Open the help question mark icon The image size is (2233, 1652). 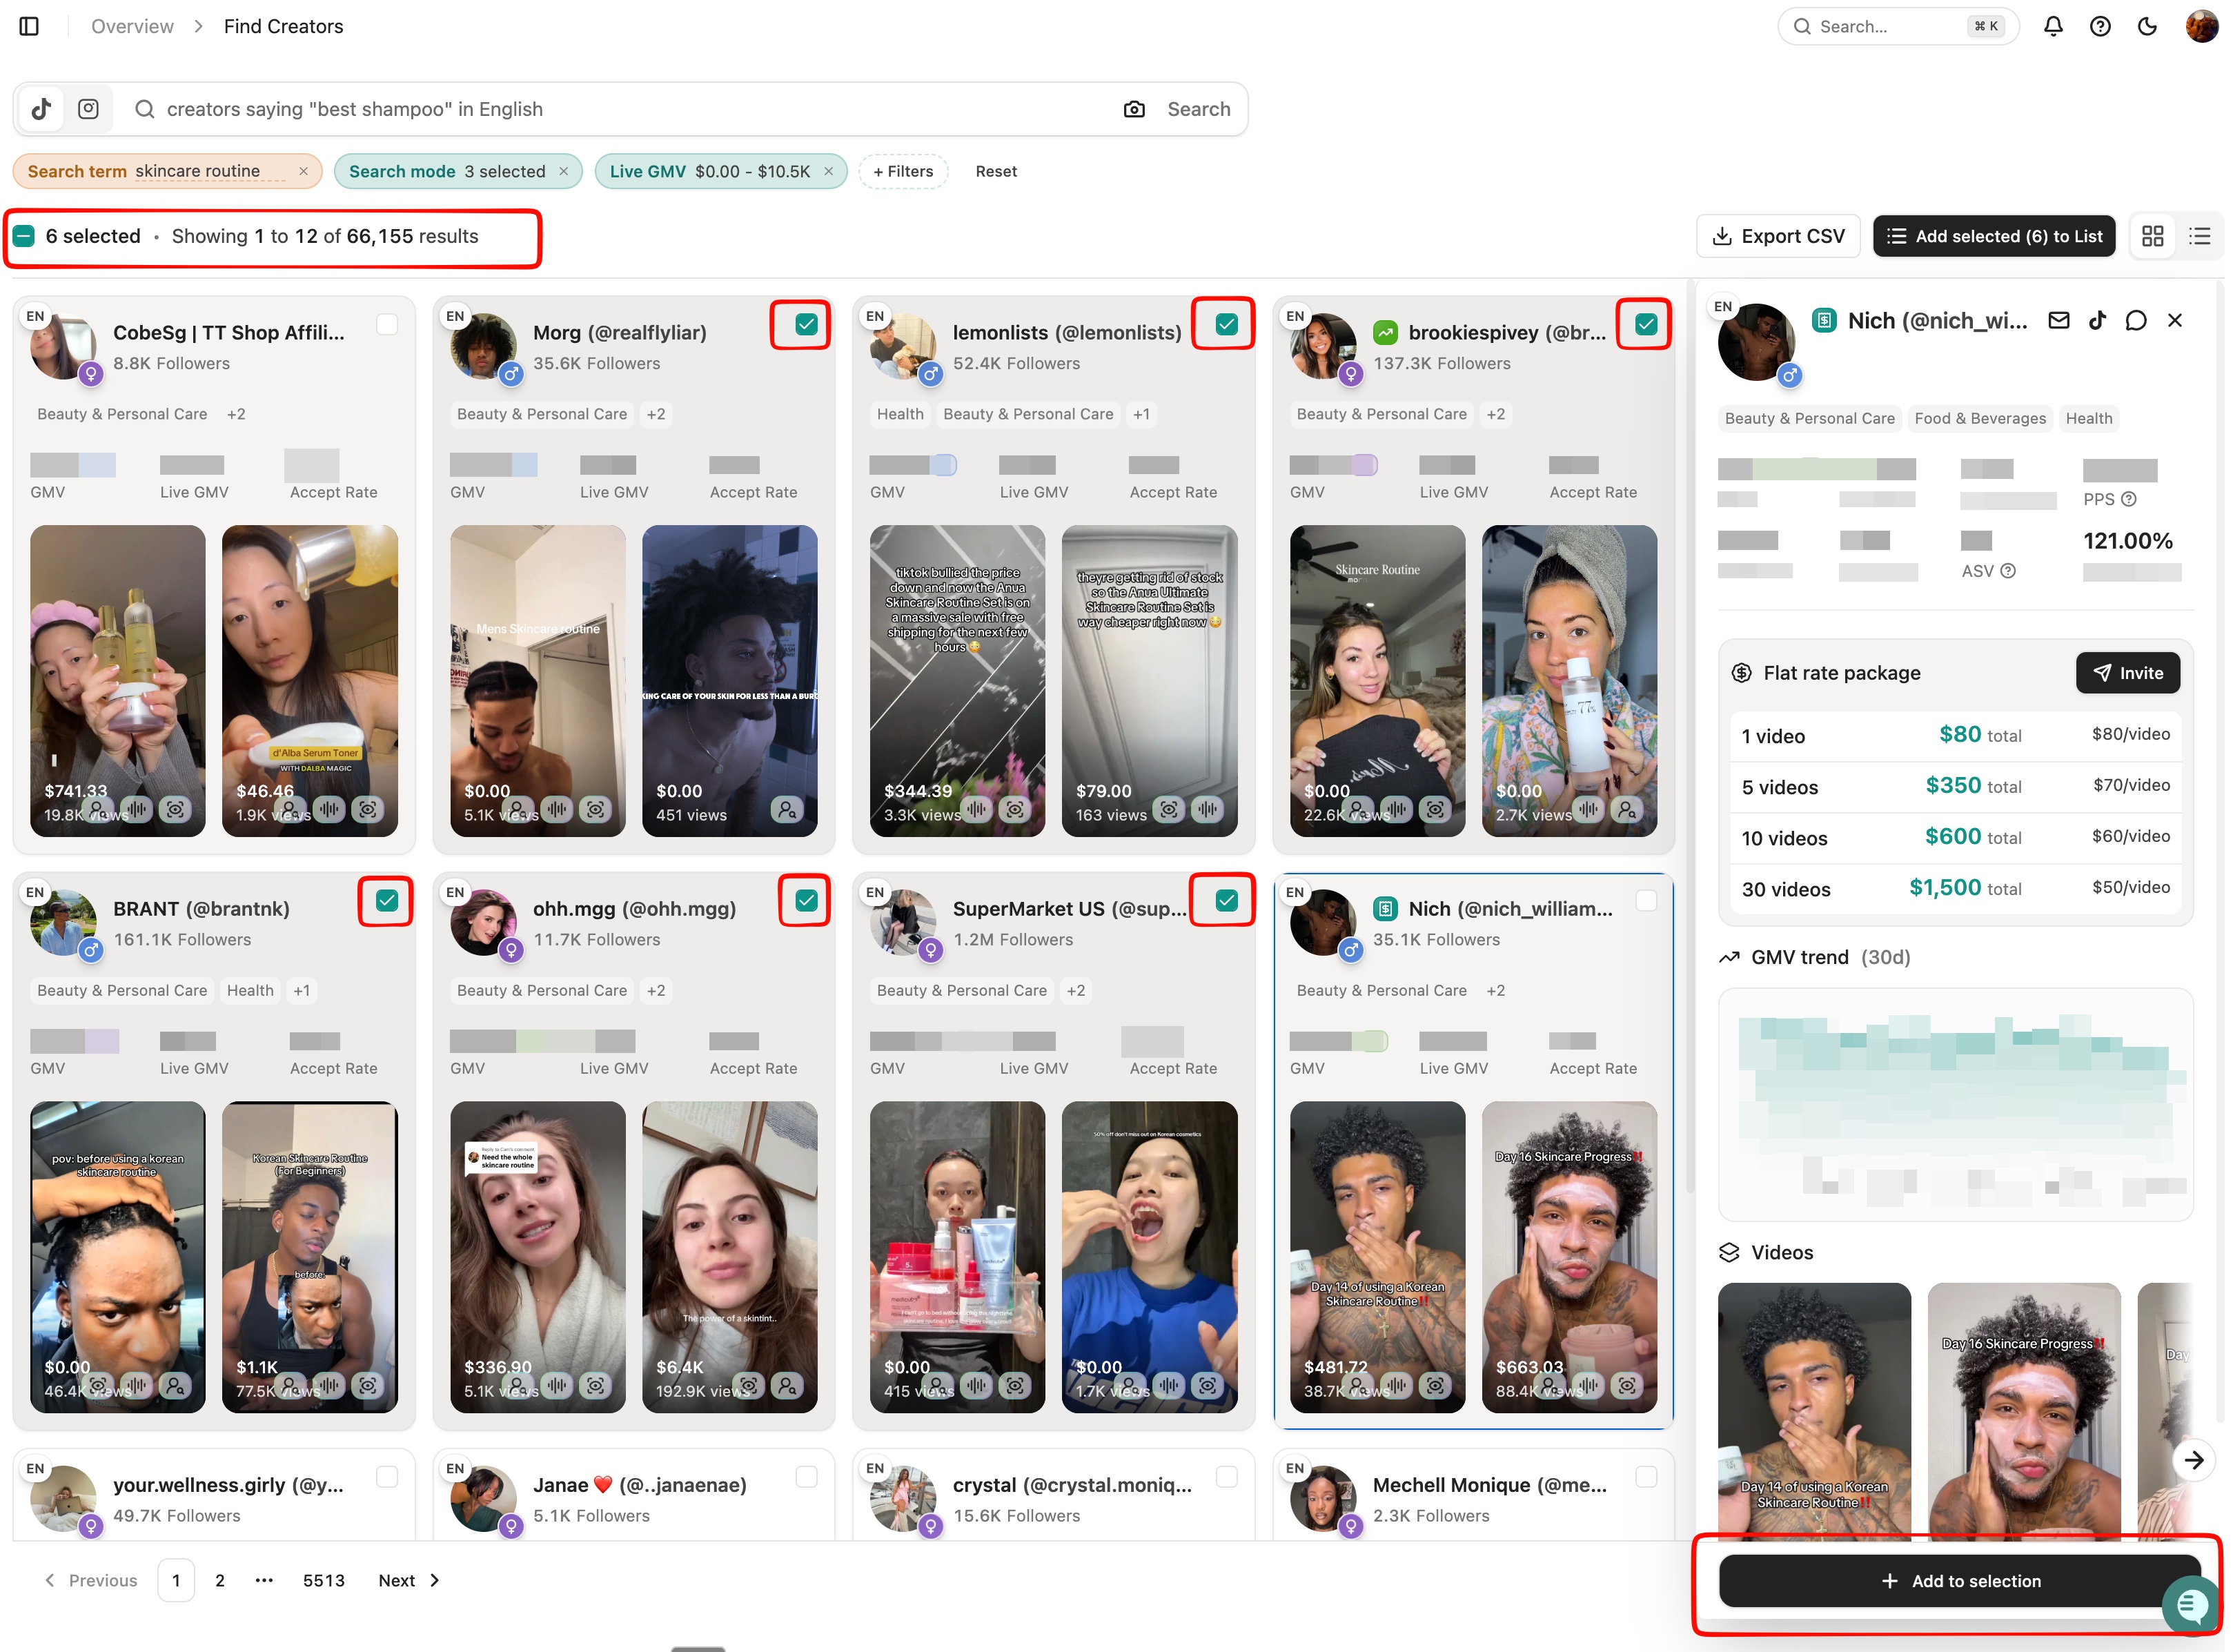2100,26
